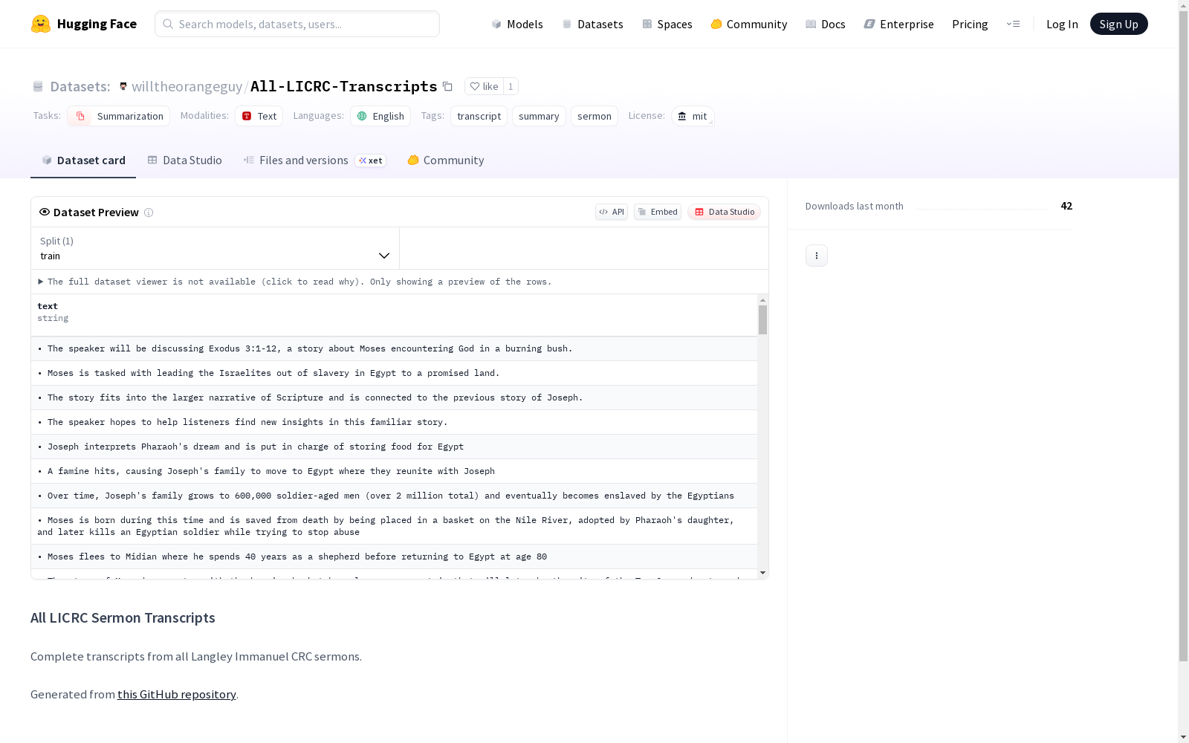This screenshot has width=1189, height=743.
Task: Click the xet badge
Action: coord(370,160)
